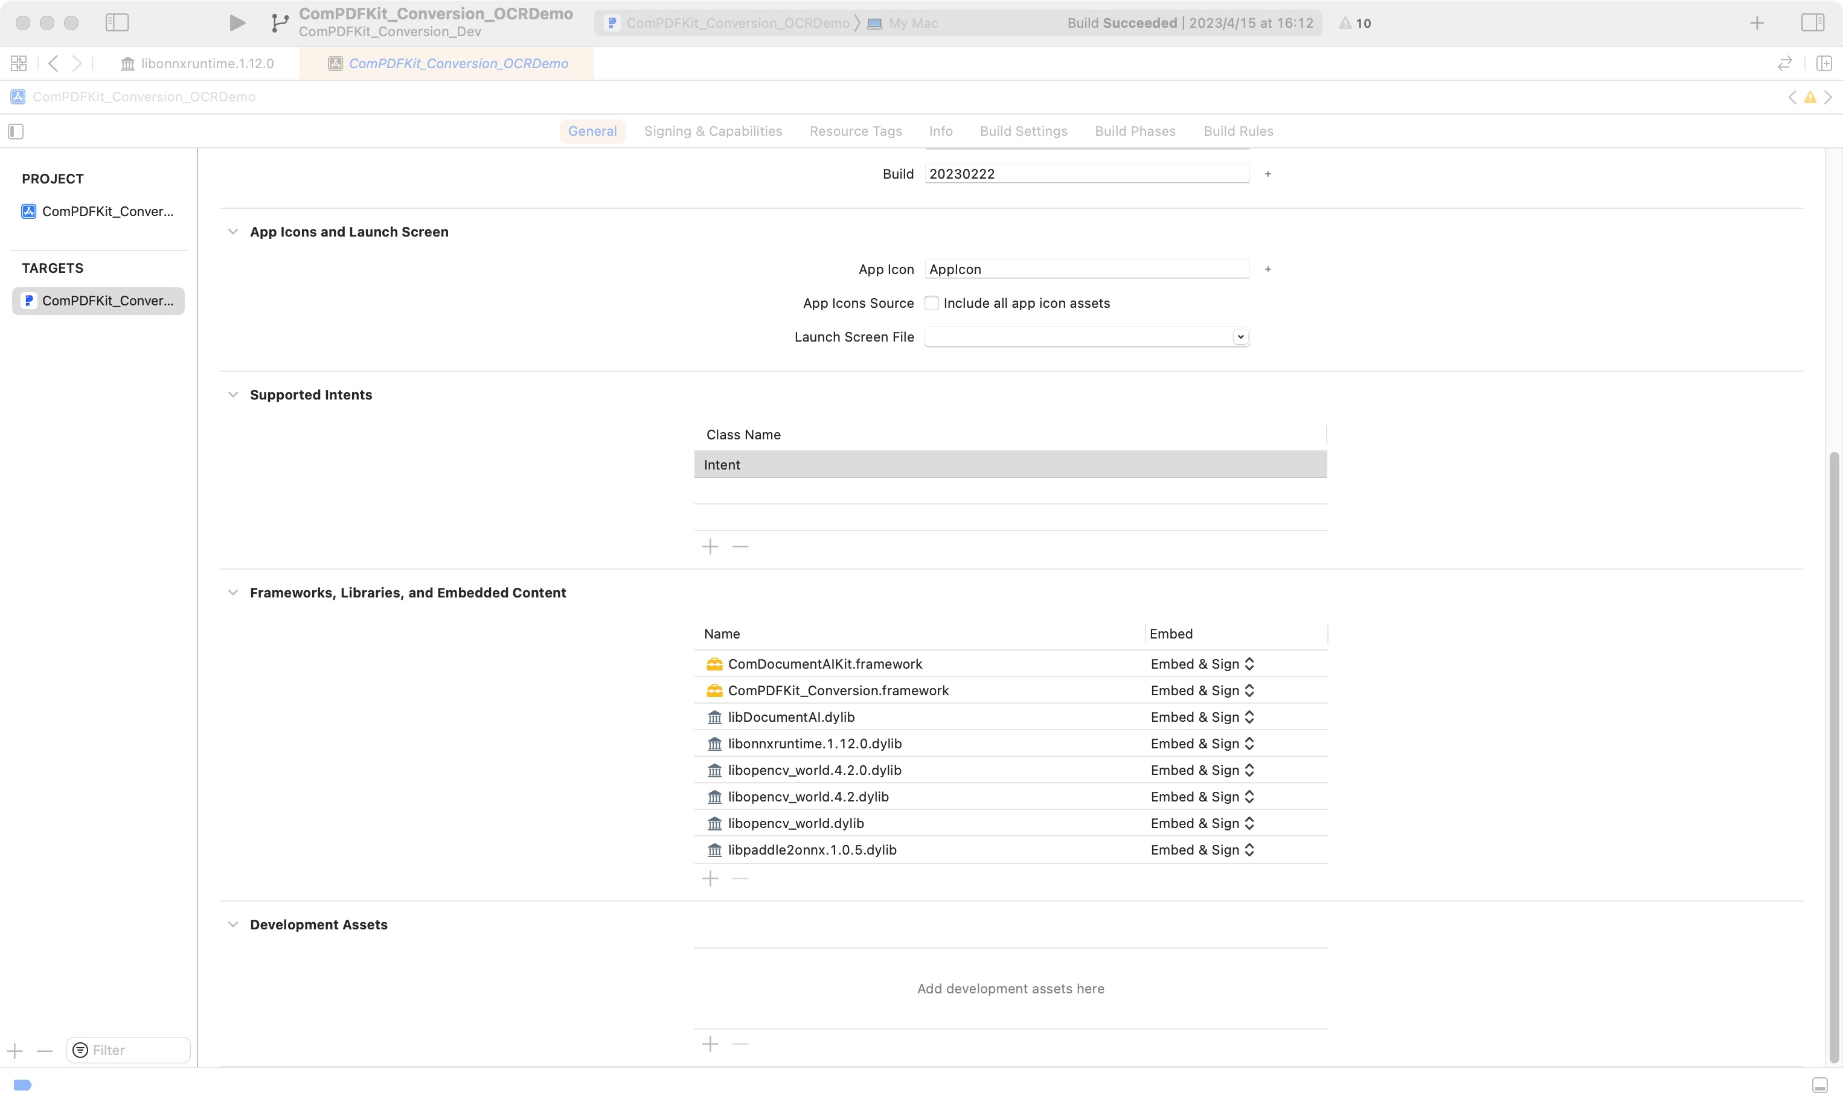Run the project with the play button
The width and height of the screenshot is (1843, 1102).
[x=237, y=23]
